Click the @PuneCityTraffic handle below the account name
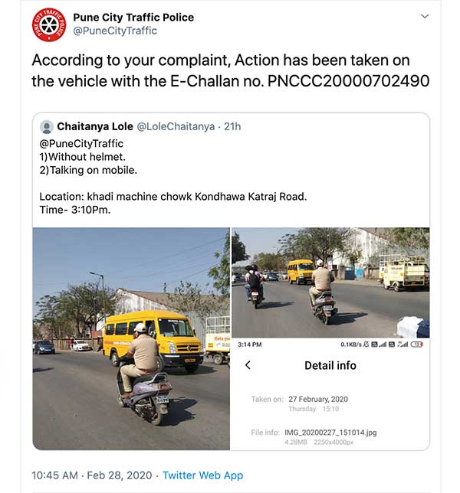 click(x=115, y=31)
